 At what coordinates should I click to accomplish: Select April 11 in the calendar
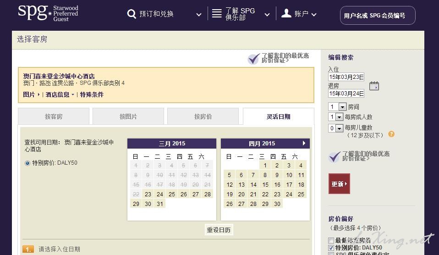[x=301, y=175]
